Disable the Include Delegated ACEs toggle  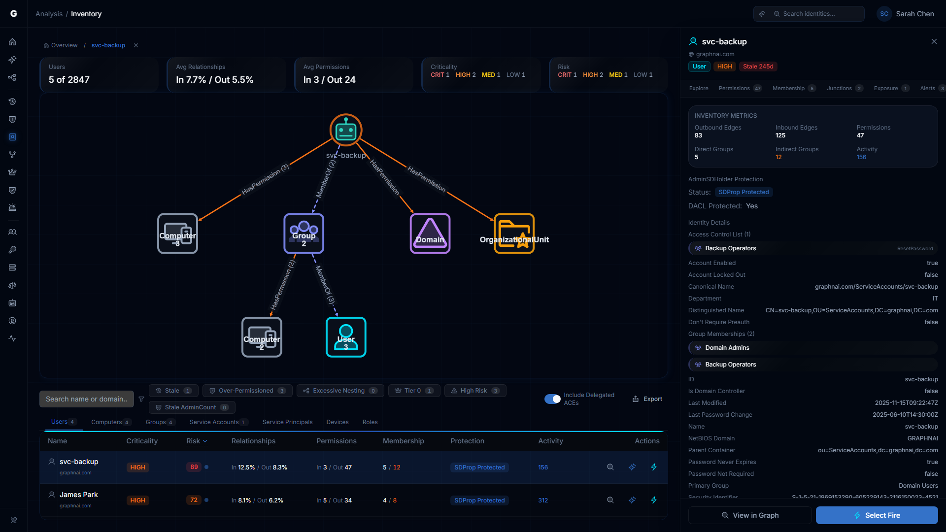pos(552,399)
